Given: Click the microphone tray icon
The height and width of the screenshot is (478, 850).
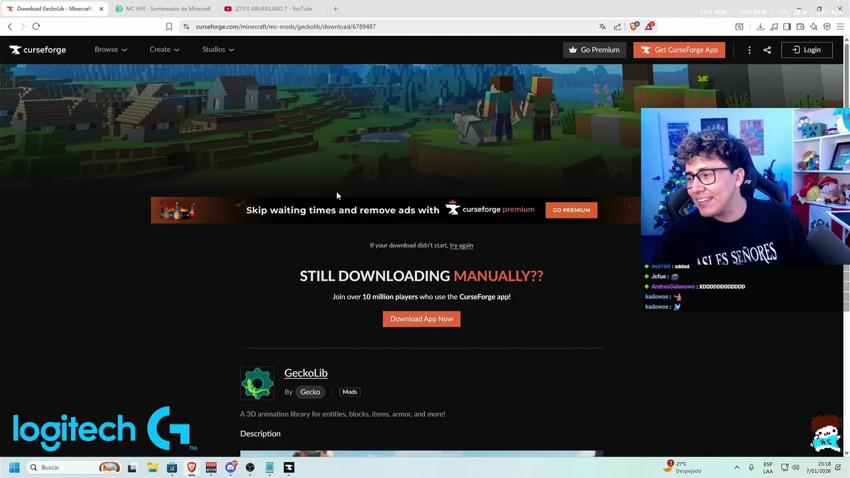Looking at the screenshot, I should coord(751,467).
